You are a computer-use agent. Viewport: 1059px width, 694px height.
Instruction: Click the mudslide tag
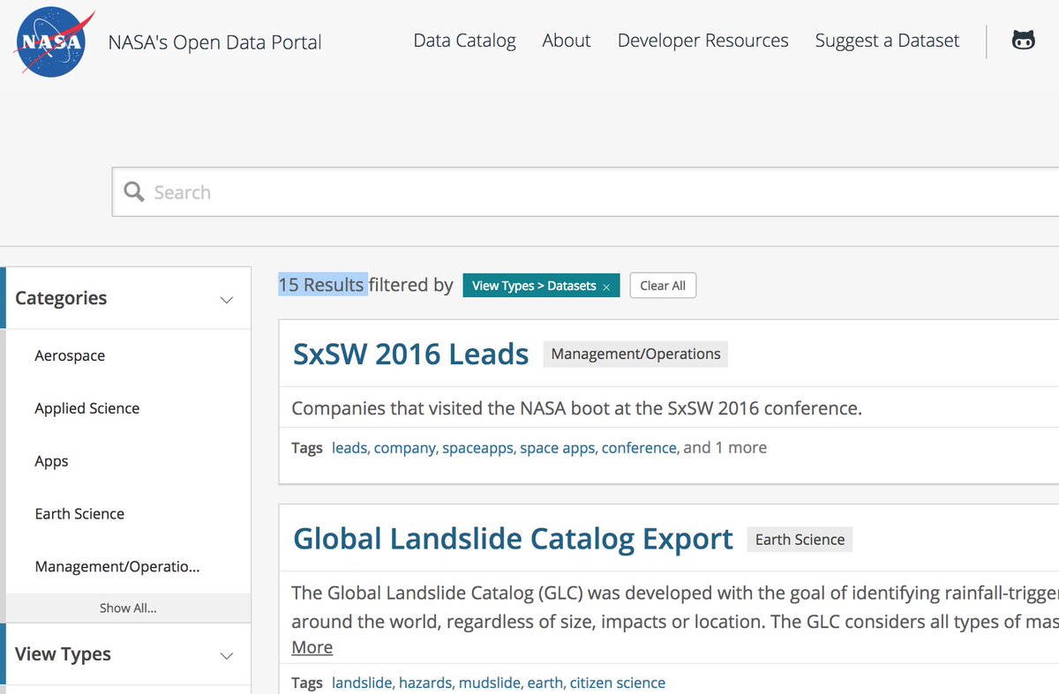(490, 683)
